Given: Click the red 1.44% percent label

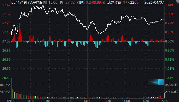Looking at the screenshot, I should 169,5.
